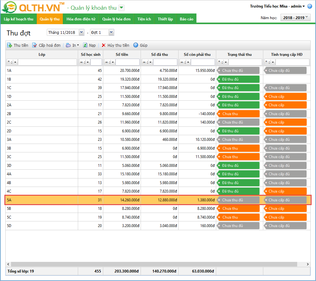The width and height of the screenshot is (316, 281).
Task: Open the Đợt 1 dropdown
Action: coord(111,32)
